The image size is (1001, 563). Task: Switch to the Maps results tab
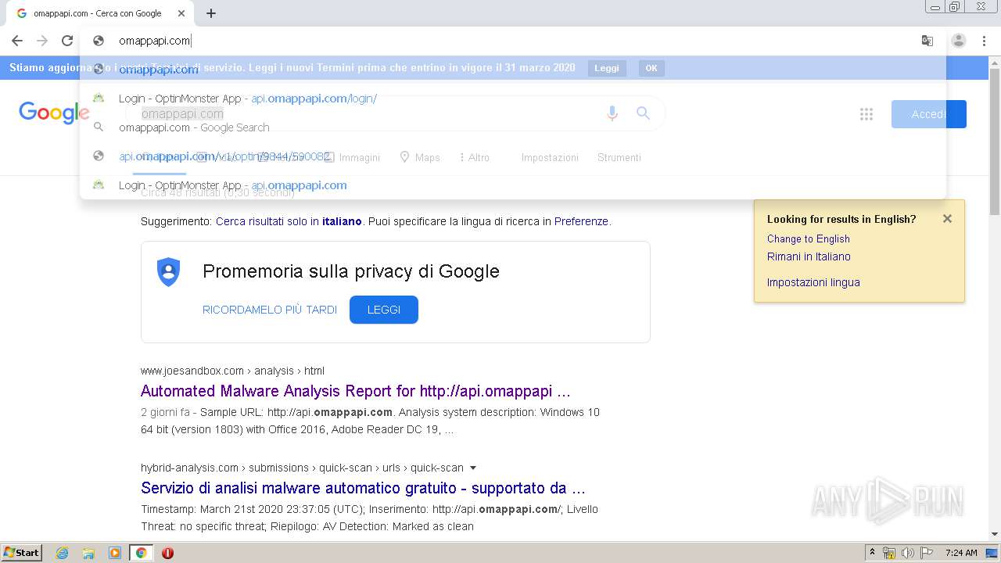click(x=420, y=157)
